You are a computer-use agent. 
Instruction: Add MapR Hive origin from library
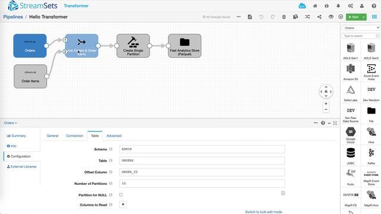tap(371, 199)
